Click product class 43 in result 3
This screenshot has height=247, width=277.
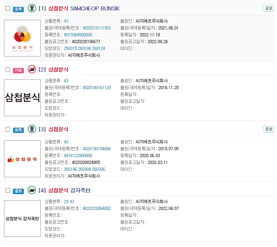[x=66, y=142]
